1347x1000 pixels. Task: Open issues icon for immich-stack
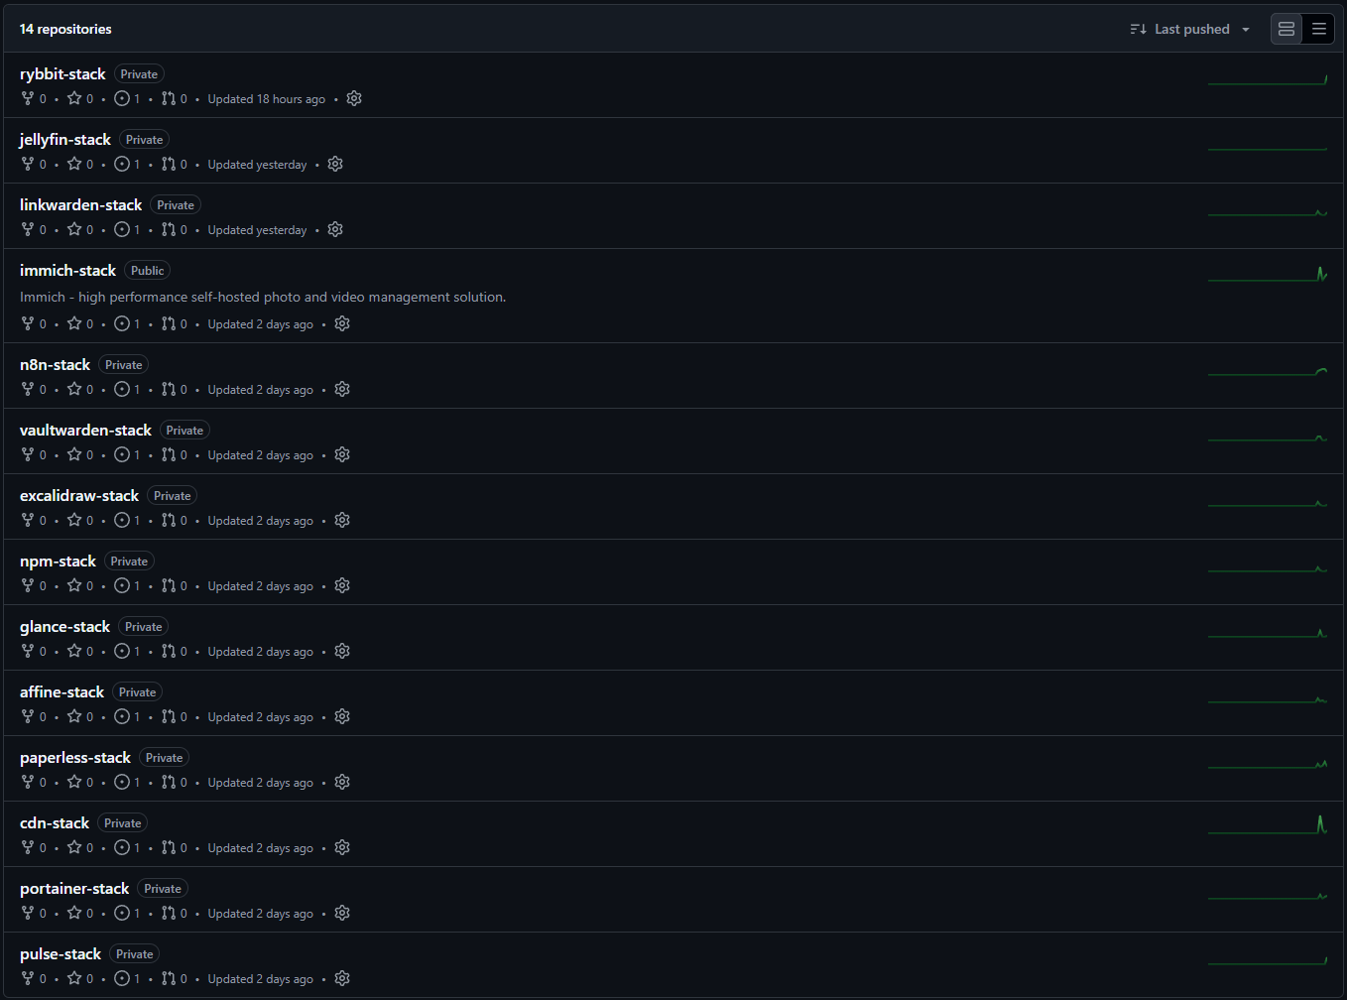(x=122, y=324)
